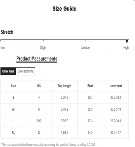
Task: Click the High stretch triangle marker
Action: [x=127, y=41]
